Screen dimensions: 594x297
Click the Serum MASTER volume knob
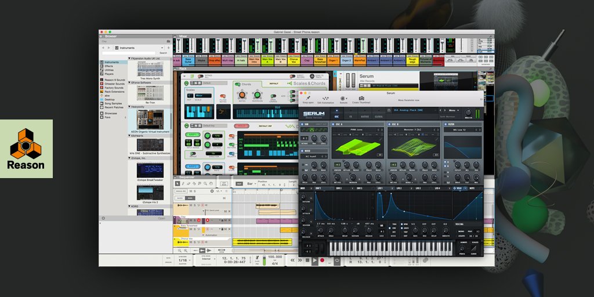(469, 113)
